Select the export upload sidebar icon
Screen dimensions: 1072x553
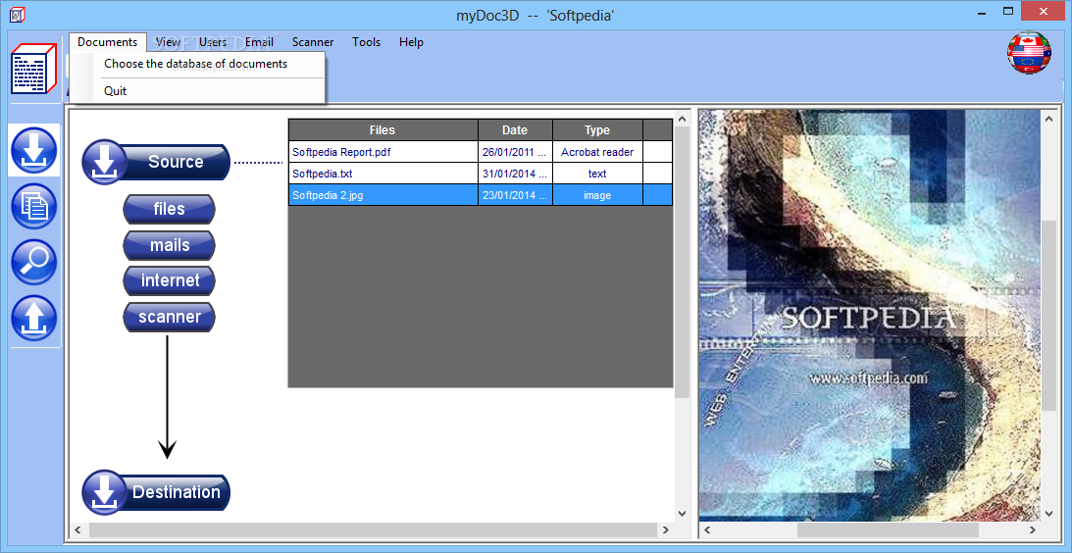pyautogui.click(x=33, y=319)
